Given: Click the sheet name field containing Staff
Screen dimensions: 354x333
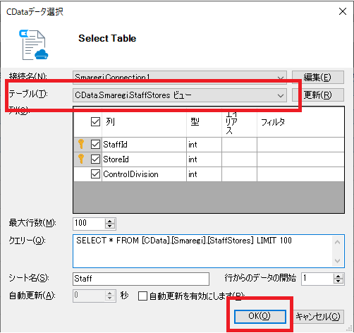Looking at the screenshot, I should 141,279.
